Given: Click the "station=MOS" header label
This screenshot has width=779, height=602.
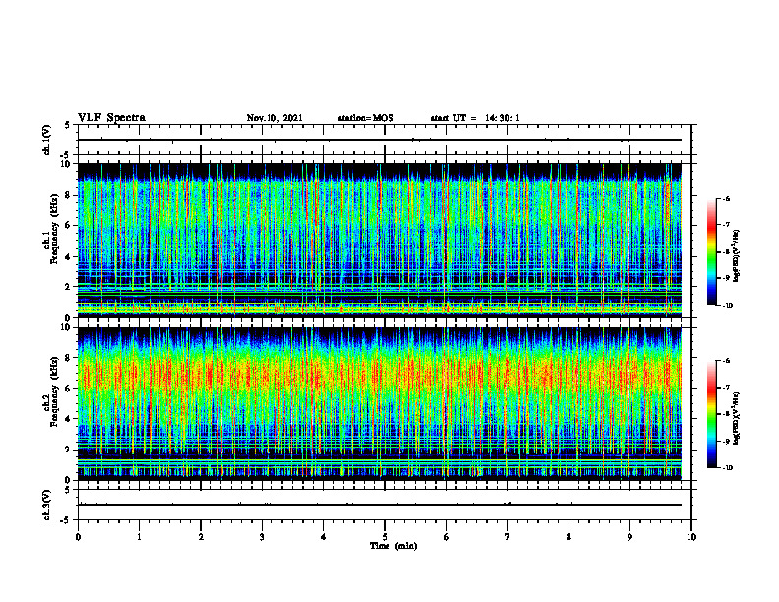Looking at the screenshot, I should (x=366, y=118).
